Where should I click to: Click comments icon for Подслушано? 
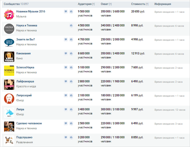66,137
